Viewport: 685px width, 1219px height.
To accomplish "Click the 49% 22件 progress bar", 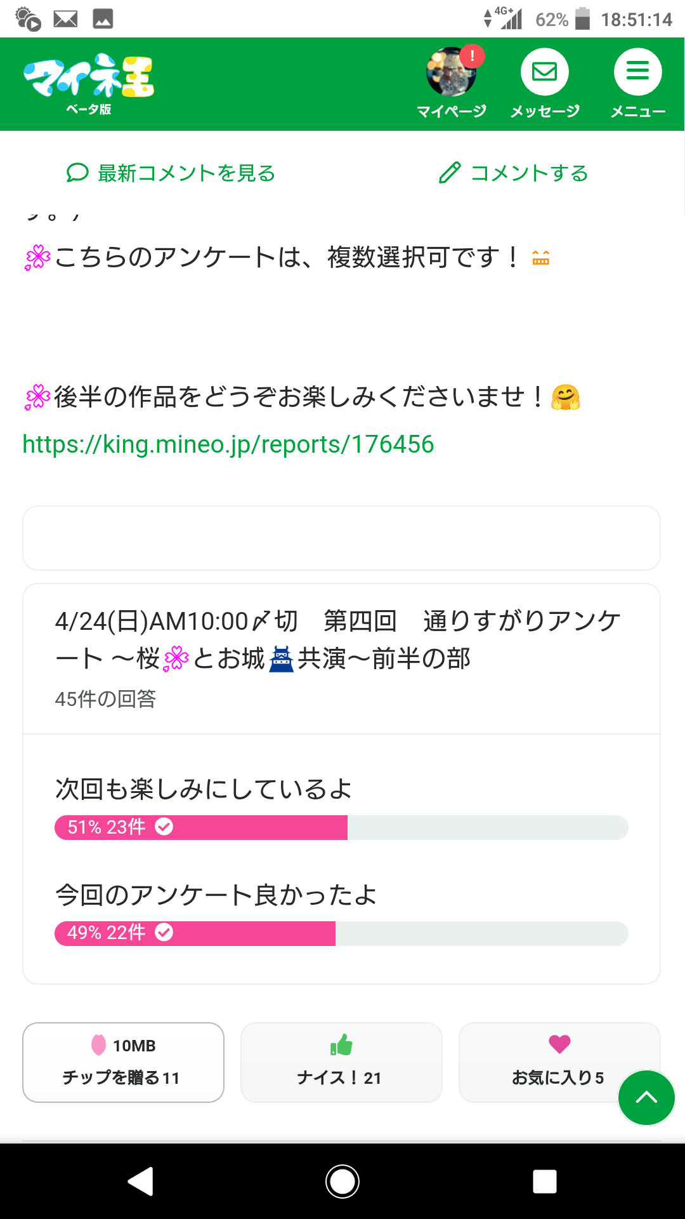I will [x=341, y=933].
